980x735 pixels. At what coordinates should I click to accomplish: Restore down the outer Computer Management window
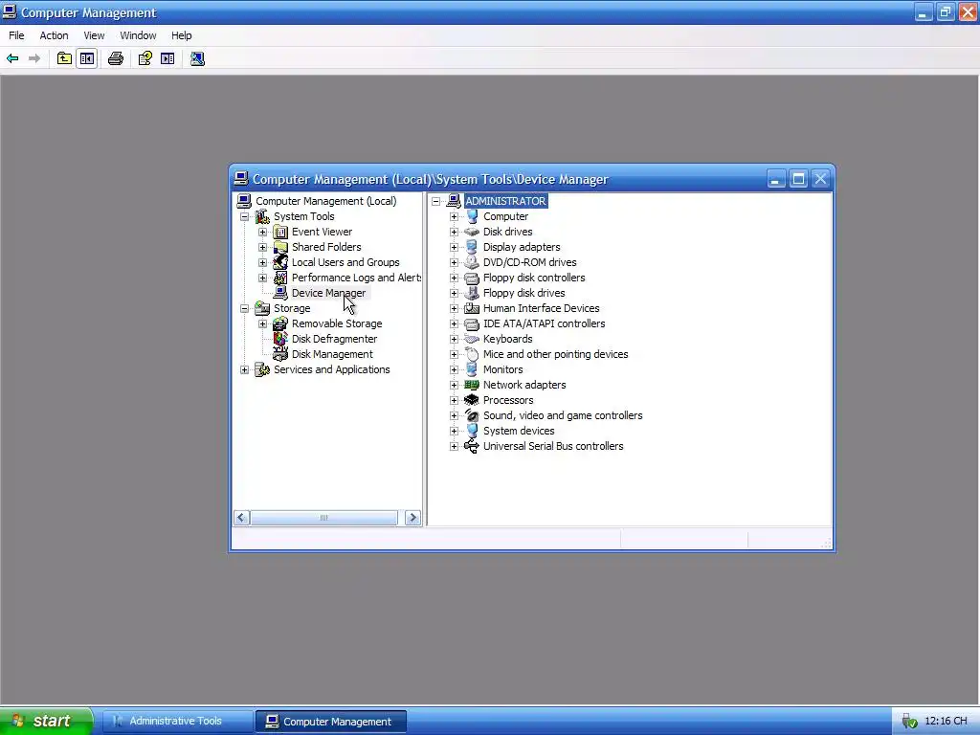pyautogui.click(x=946, y=11)
